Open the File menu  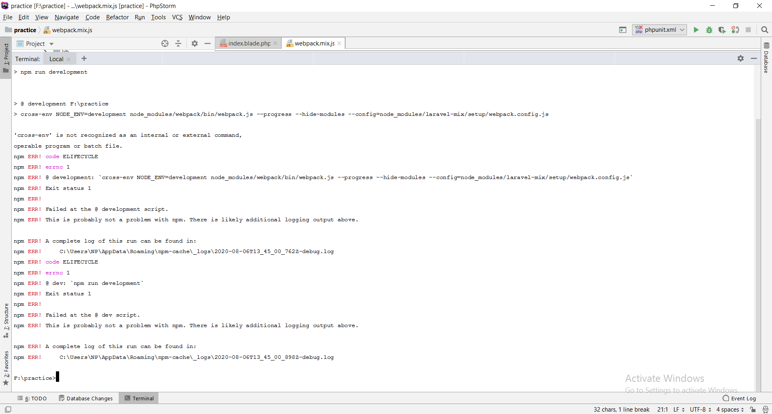(x=8, y=17)
